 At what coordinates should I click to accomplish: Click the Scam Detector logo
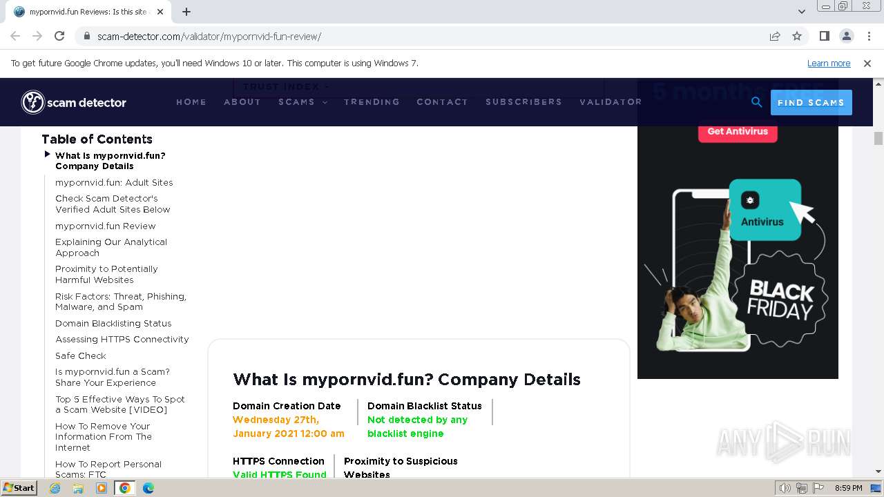(x=74, y=102)
